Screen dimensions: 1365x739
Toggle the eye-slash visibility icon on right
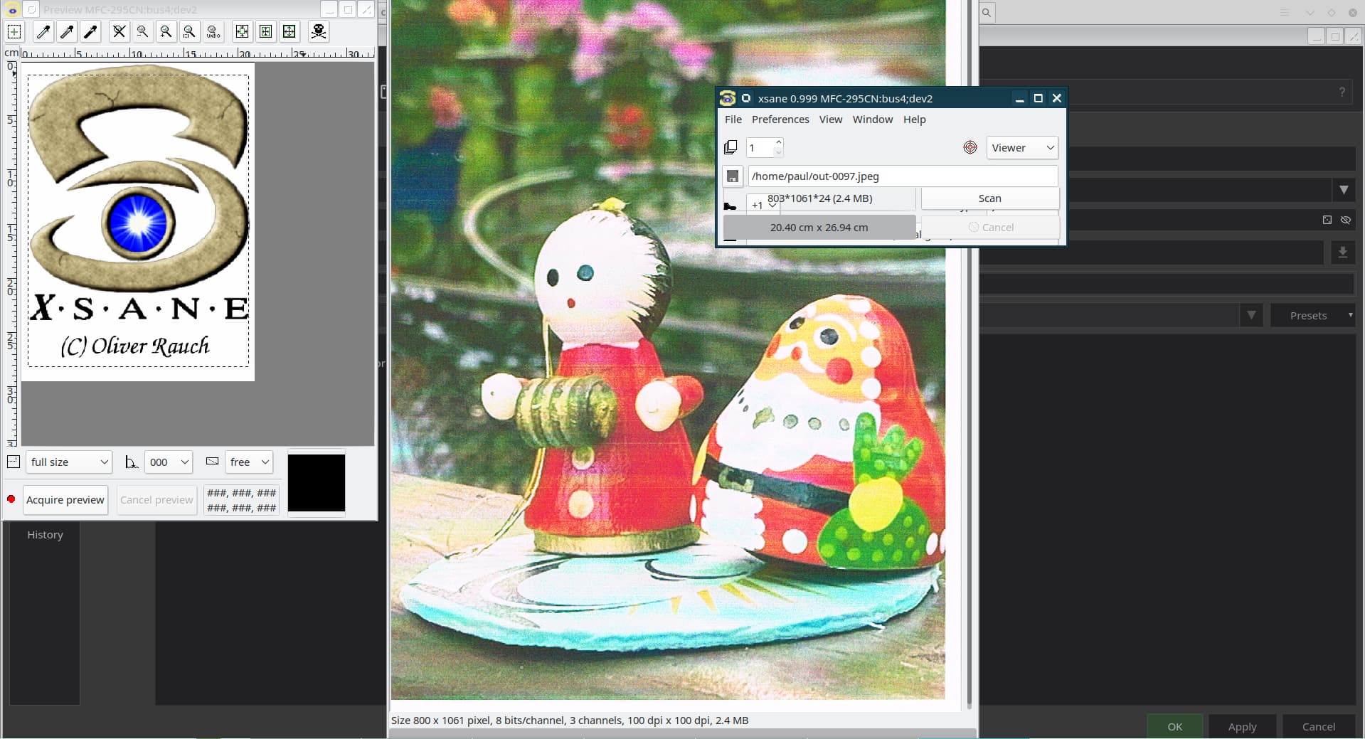1345,220
